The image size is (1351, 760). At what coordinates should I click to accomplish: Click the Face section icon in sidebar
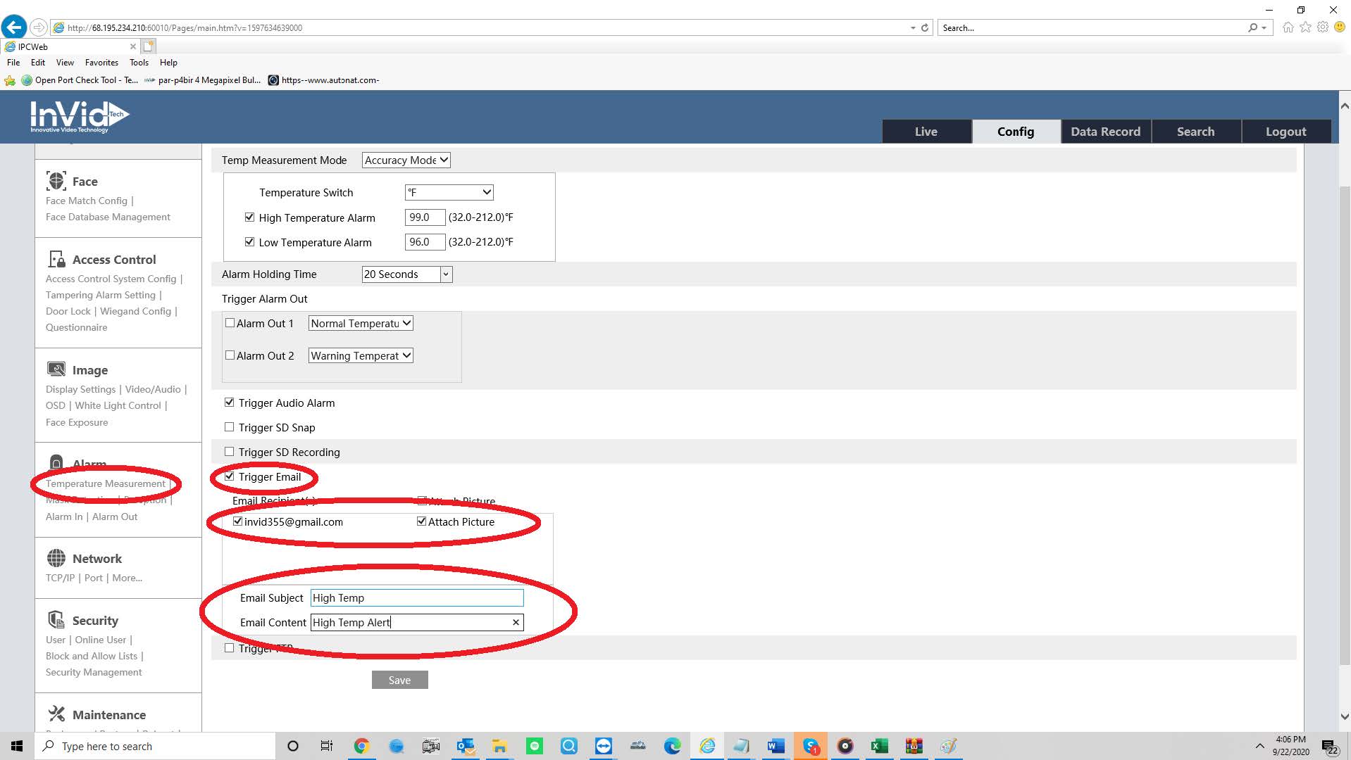56,181
